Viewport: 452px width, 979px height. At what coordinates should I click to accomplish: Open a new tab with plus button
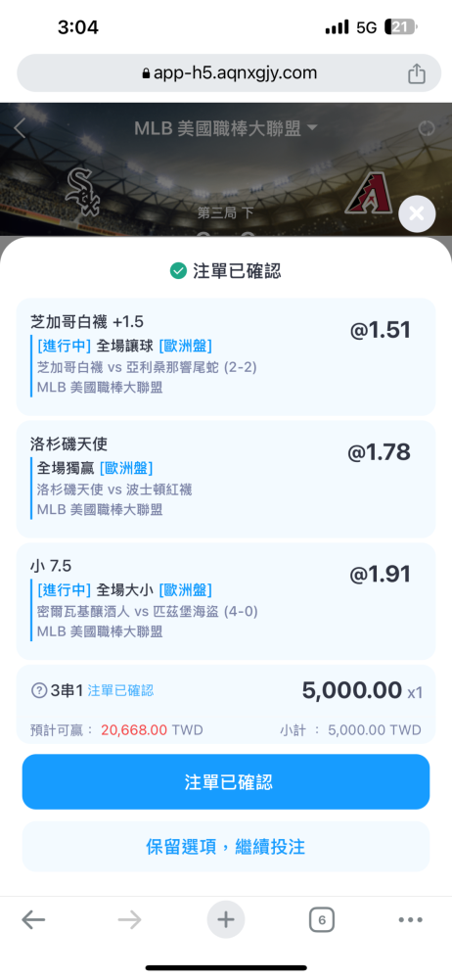pos(225,919)
